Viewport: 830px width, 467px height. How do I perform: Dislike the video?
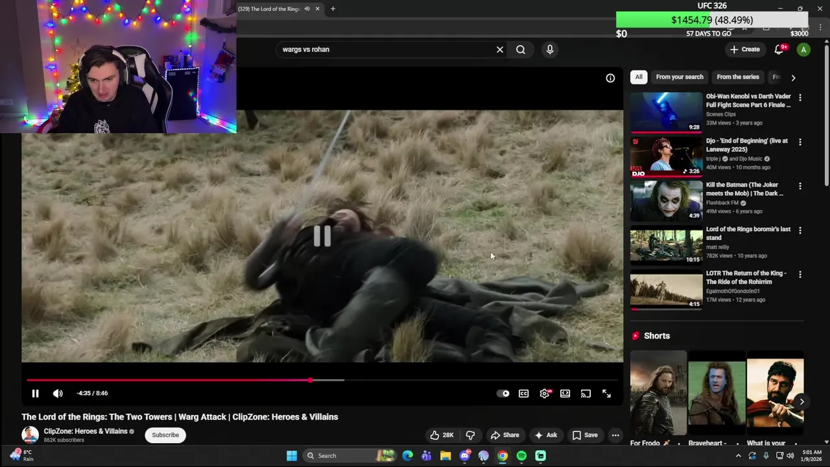point(471,435)
